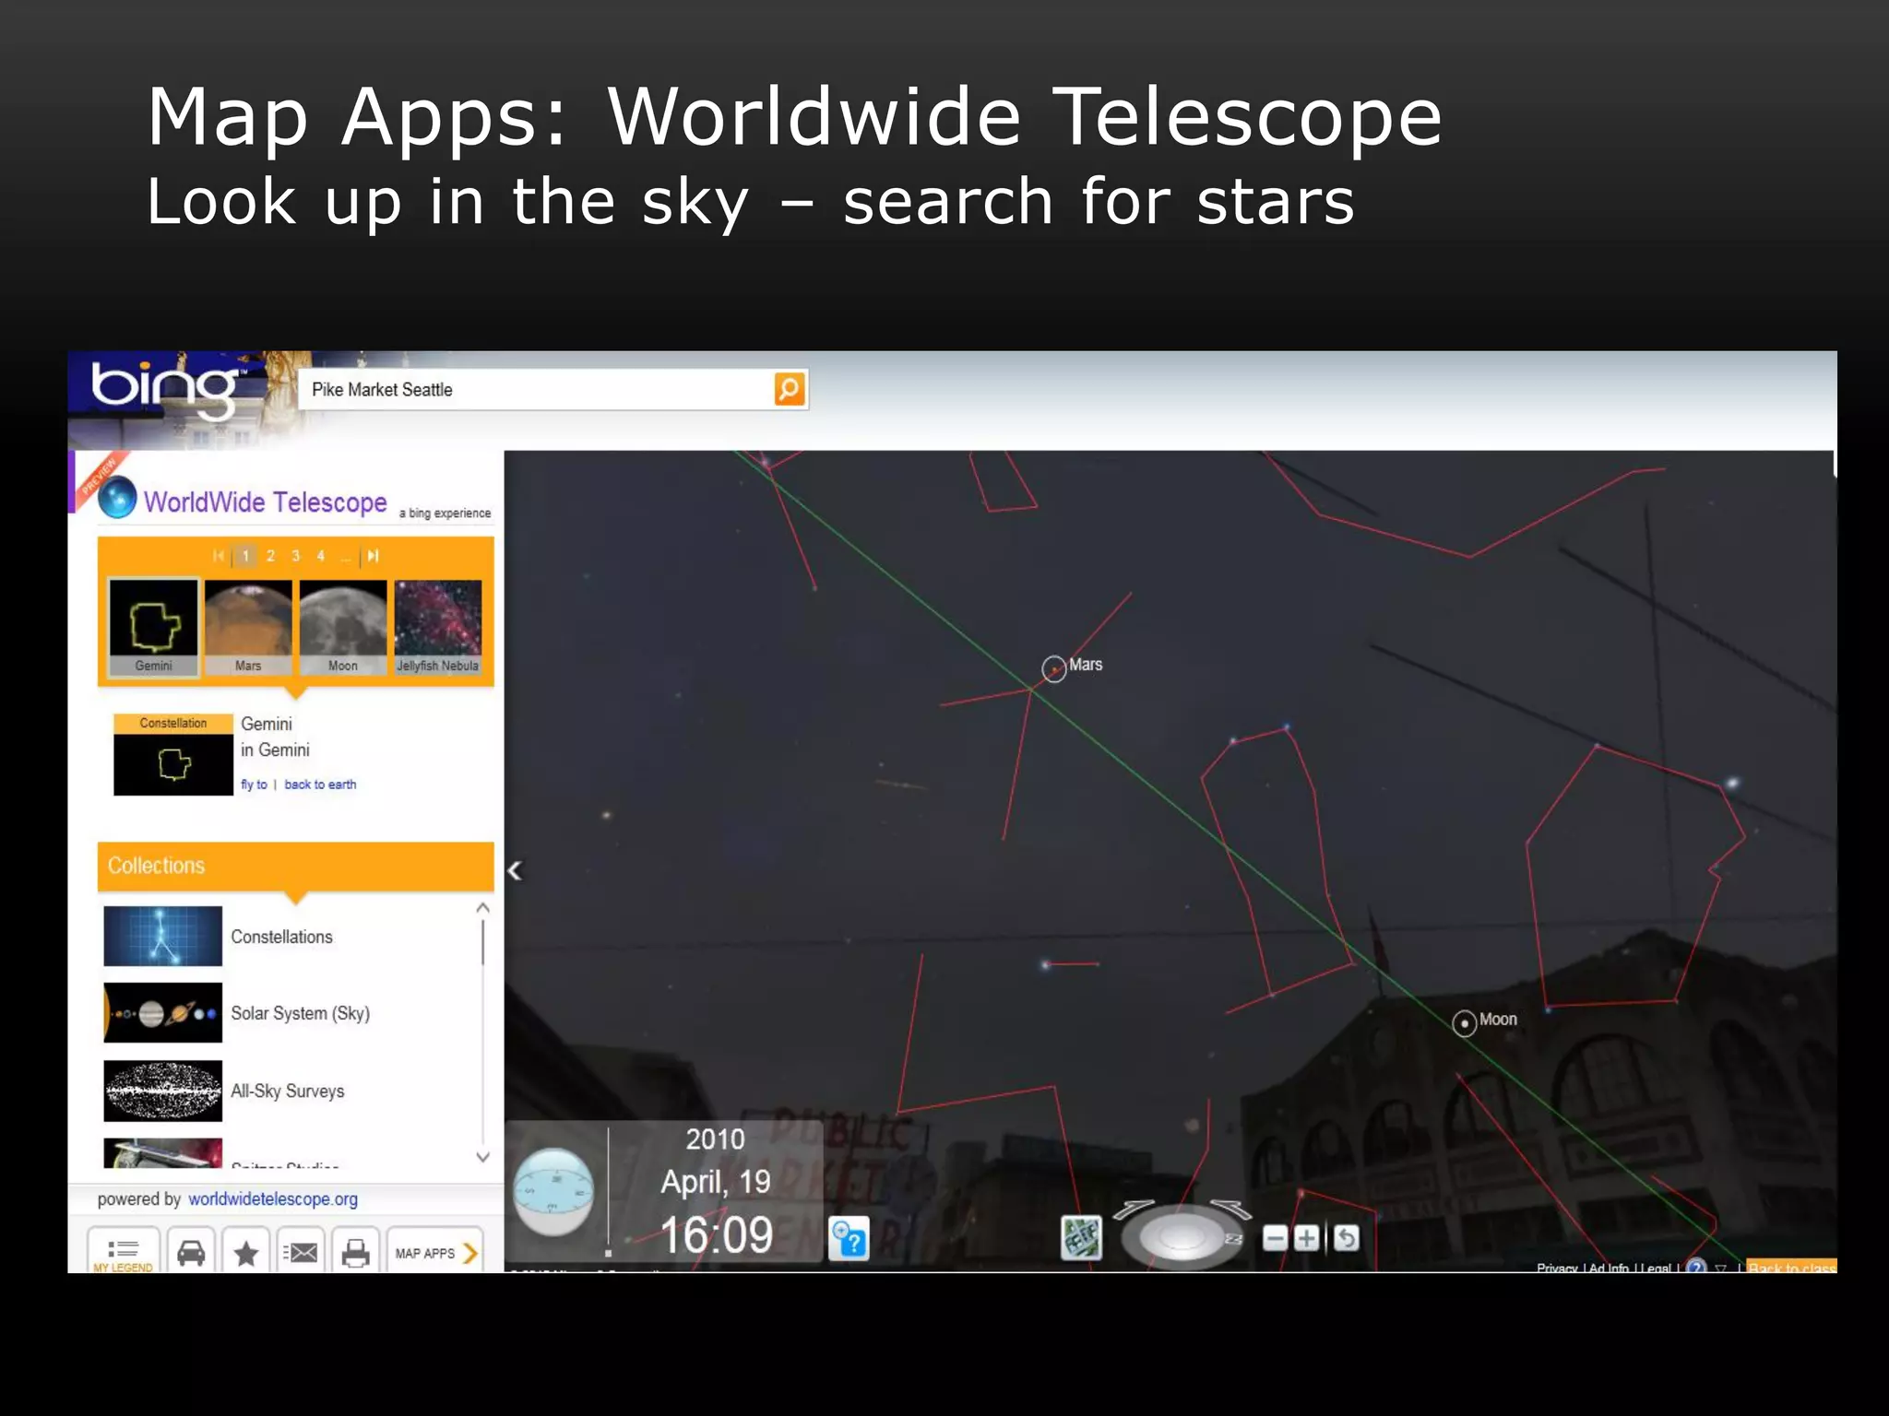The height and width of the screenshot is (1416, 1889).
Task: Click the All-Sky Surveys thumbnail image
Action: (163, 1091)
